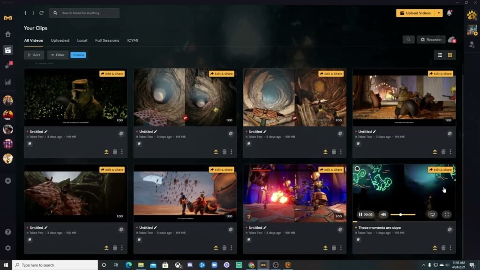
Task: Open Settings gear in left sidebar
Action: click(7, 248)
